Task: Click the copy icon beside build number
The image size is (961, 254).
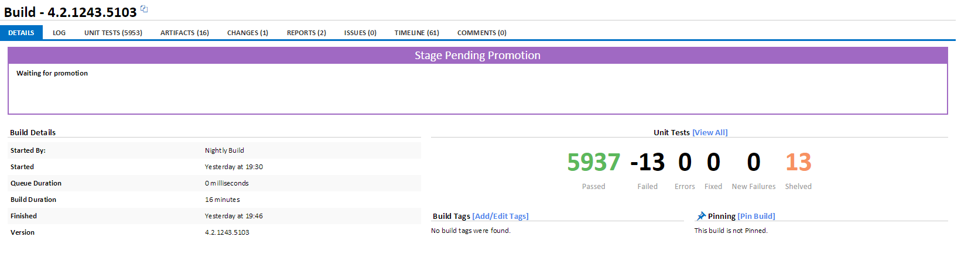Action: (144, 9)
